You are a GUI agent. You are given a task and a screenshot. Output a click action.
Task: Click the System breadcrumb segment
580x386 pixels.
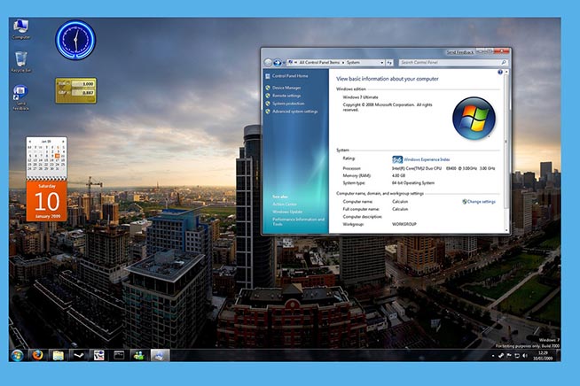click(353, 63)
